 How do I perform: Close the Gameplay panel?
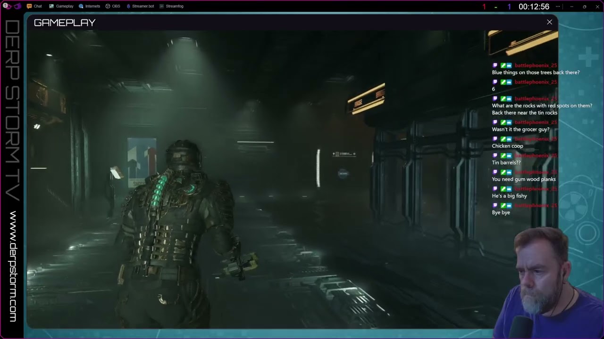coord(549,22)
